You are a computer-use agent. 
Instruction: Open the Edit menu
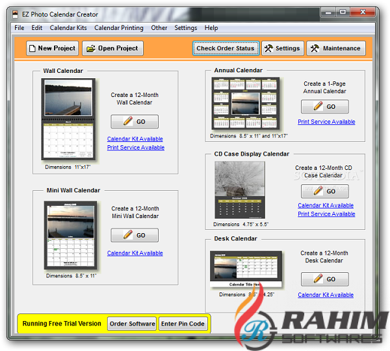point(37,27)
